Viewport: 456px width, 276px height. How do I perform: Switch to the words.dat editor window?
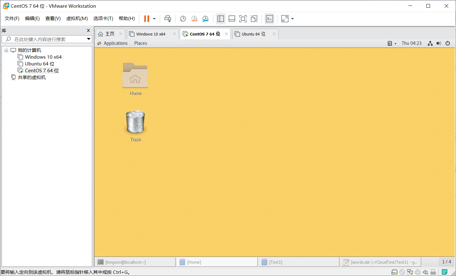pos(380,262)
